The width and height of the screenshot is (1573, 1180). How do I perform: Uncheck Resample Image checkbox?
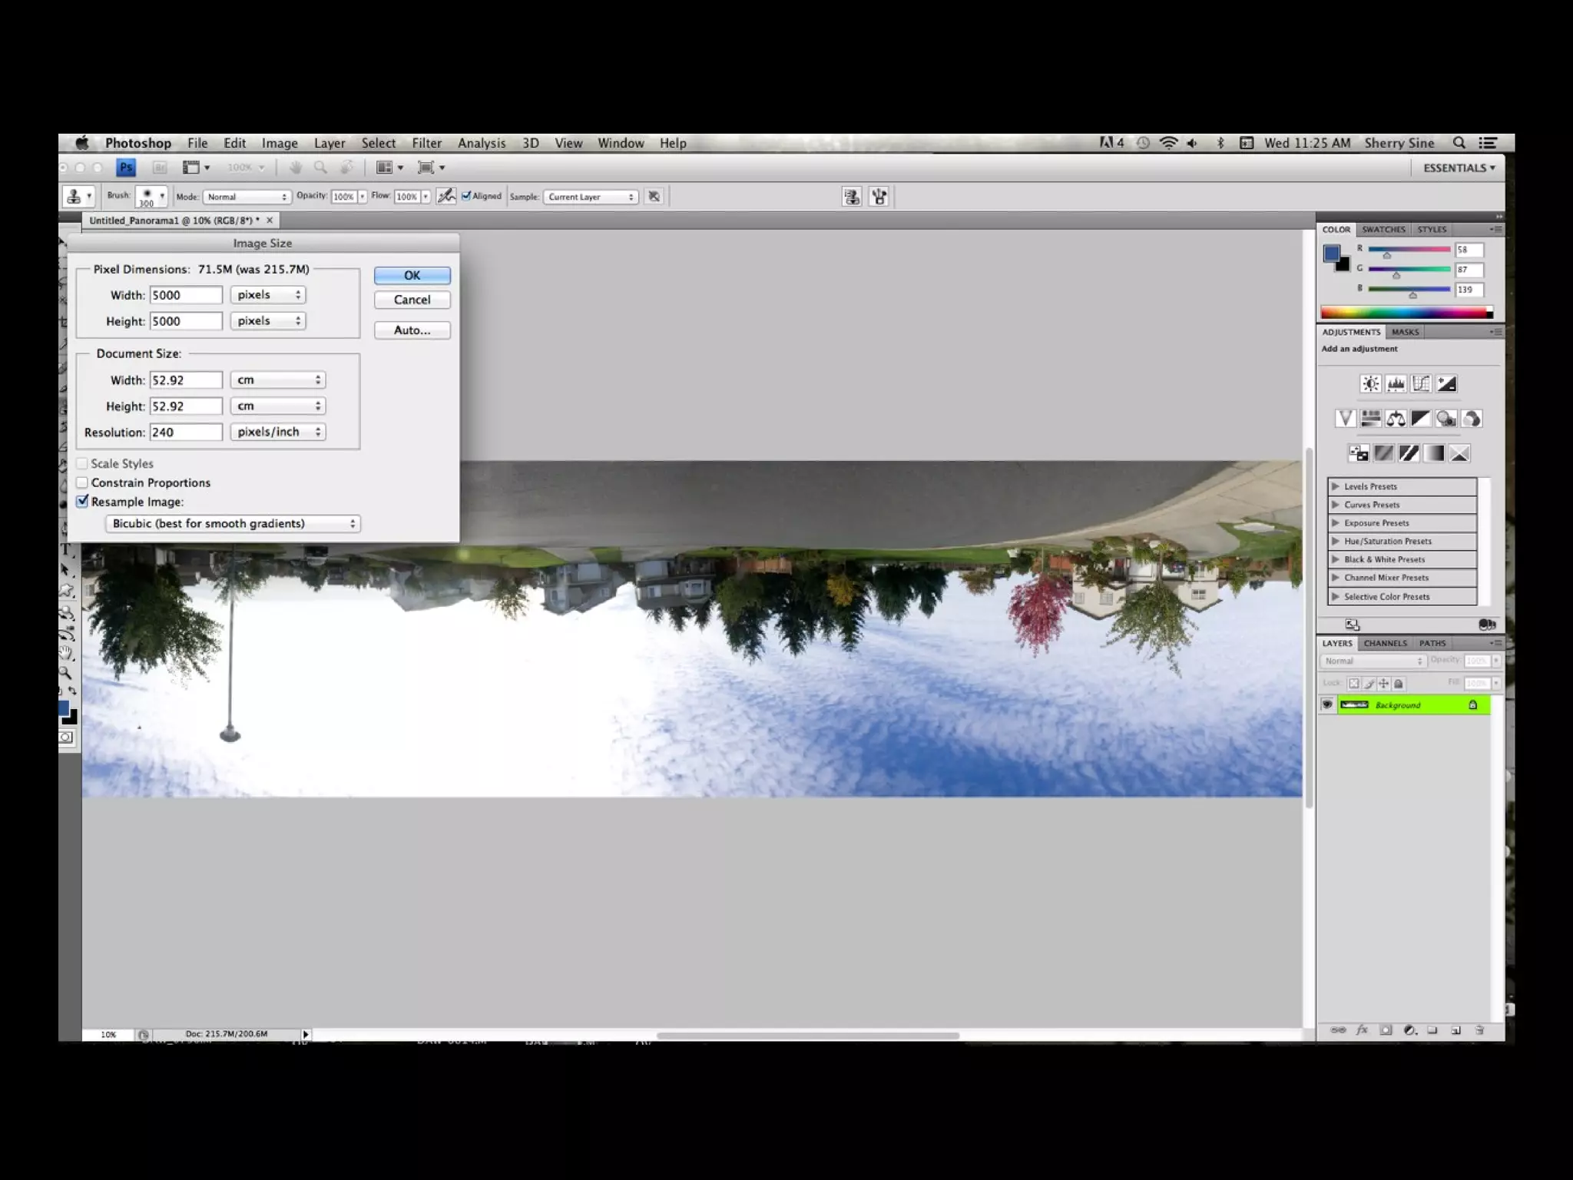[x=83, y=502]
